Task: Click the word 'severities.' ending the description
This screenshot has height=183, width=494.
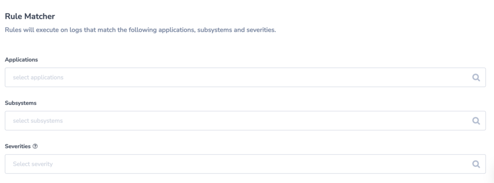Action: click(261, 30)
